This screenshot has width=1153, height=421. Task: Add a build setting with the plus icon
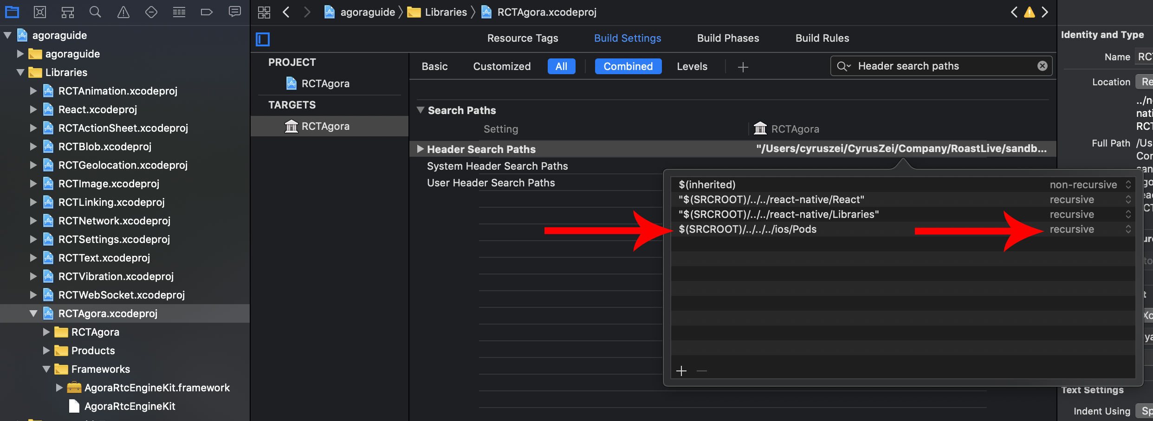(743, 67)
